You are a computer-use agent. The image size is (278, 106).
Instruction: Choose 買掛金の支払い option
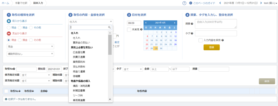[x=81, y=43]
